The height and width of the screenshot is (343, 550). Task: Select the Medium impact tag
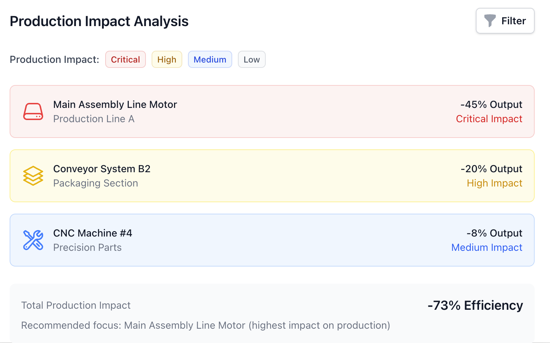(210, 59)
